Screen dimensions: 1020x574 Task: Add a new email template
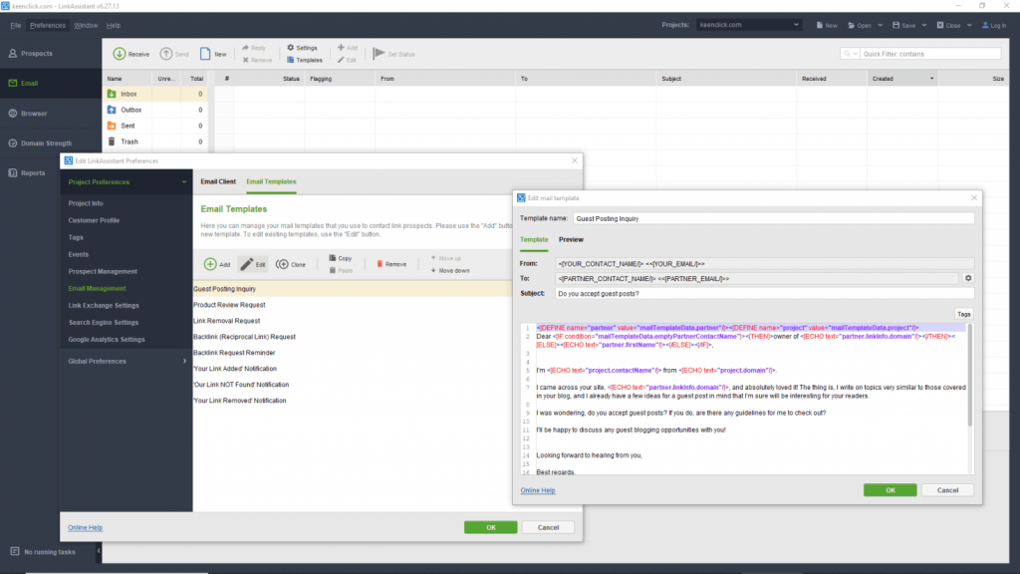point(217,264)
